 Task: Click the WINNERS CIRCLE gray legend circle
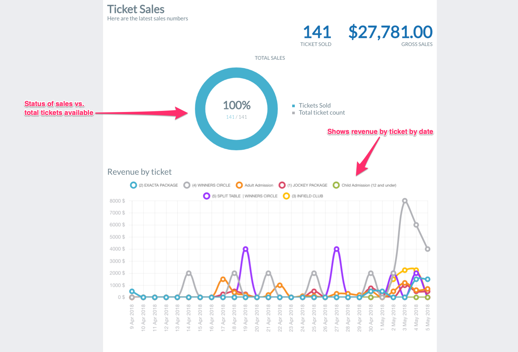187,185
